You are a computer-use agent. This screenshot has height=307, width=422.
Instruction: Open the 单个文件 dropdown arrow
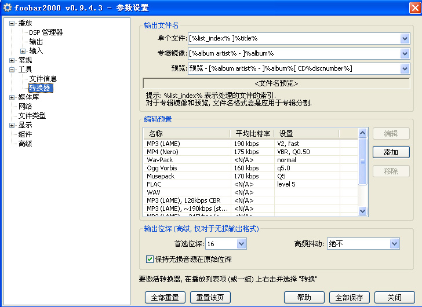pyautogui.click(x=405, y=39)
